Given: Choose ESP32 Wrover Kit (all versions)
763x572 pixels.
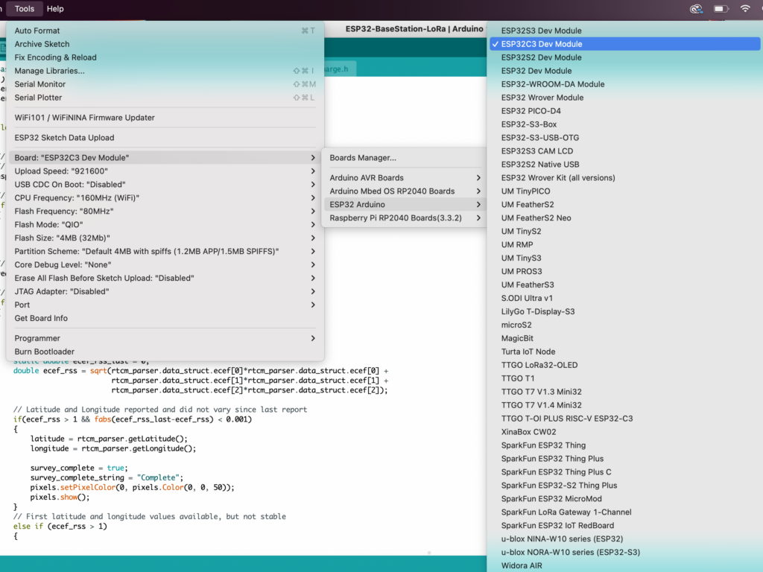Looking at the screenshot, I should pos(625,178).
